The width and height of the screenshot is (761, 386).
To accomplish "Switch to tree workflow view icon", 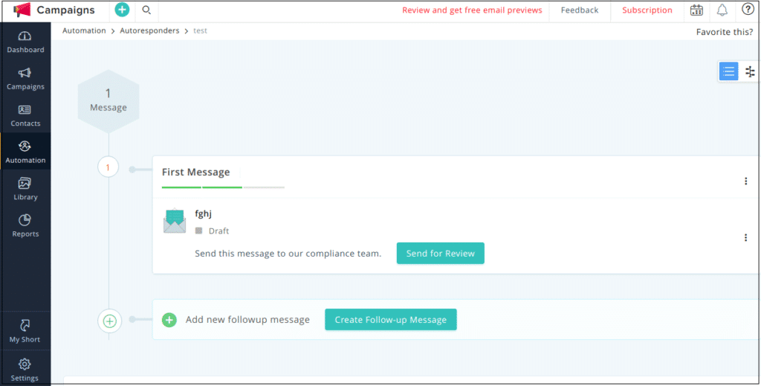I will click(750, 71).
